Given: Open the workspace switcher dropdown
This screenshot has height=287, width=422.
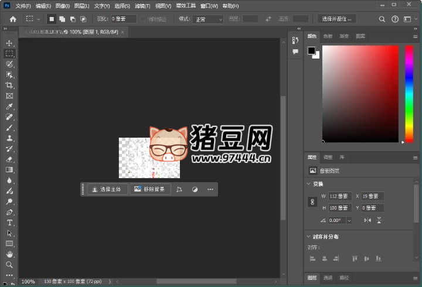Looking at the screenshot, I should tap(410, 19).
